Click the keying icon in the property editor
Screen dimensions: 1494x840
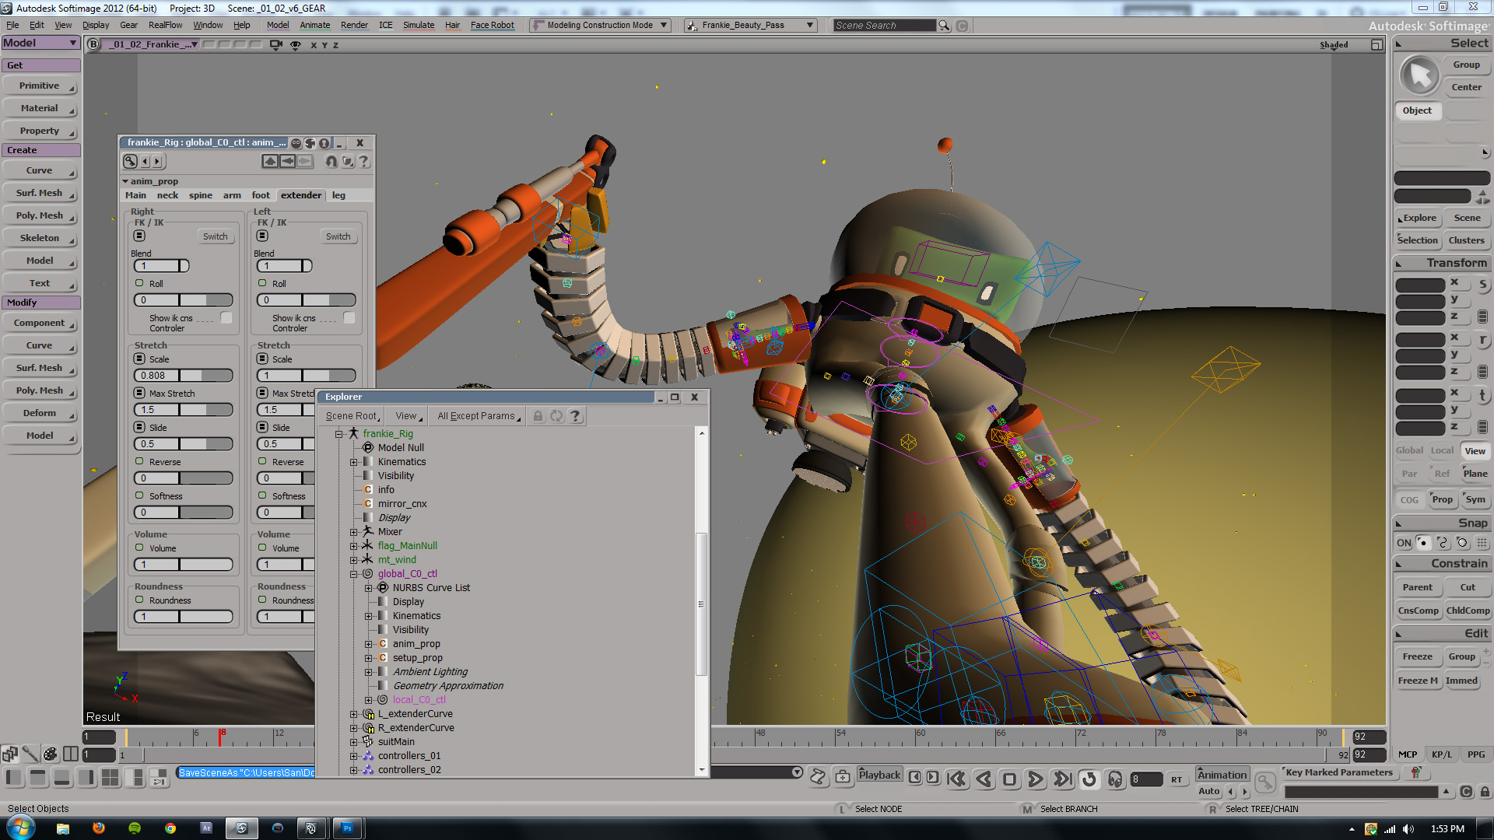pos(130,161)
